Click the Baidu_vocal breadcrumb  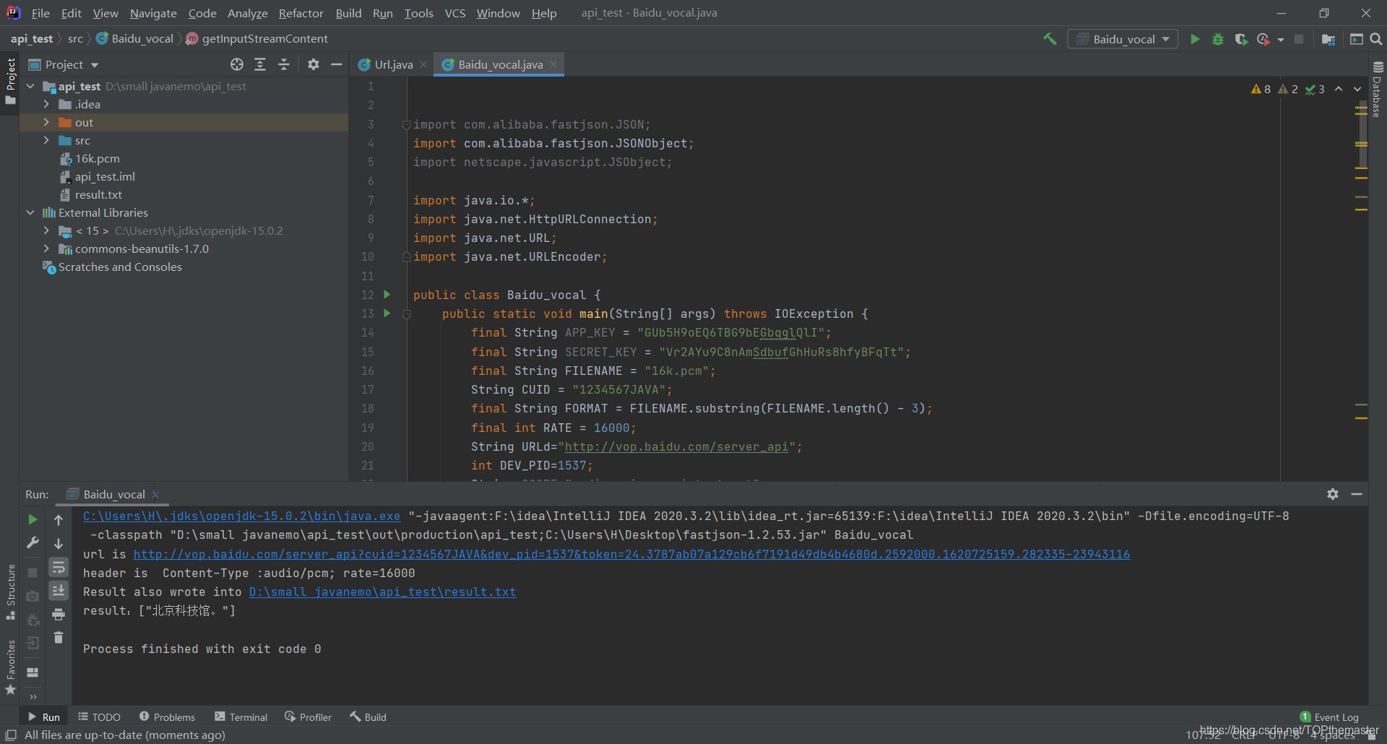pyautogui.click(x=135, y=39)
